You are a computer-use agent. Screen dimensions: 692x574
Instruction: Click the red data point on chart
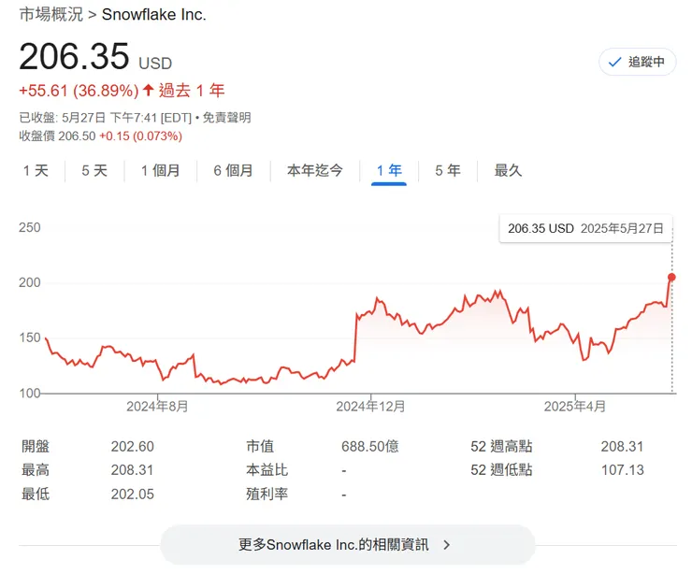[671, 277]
